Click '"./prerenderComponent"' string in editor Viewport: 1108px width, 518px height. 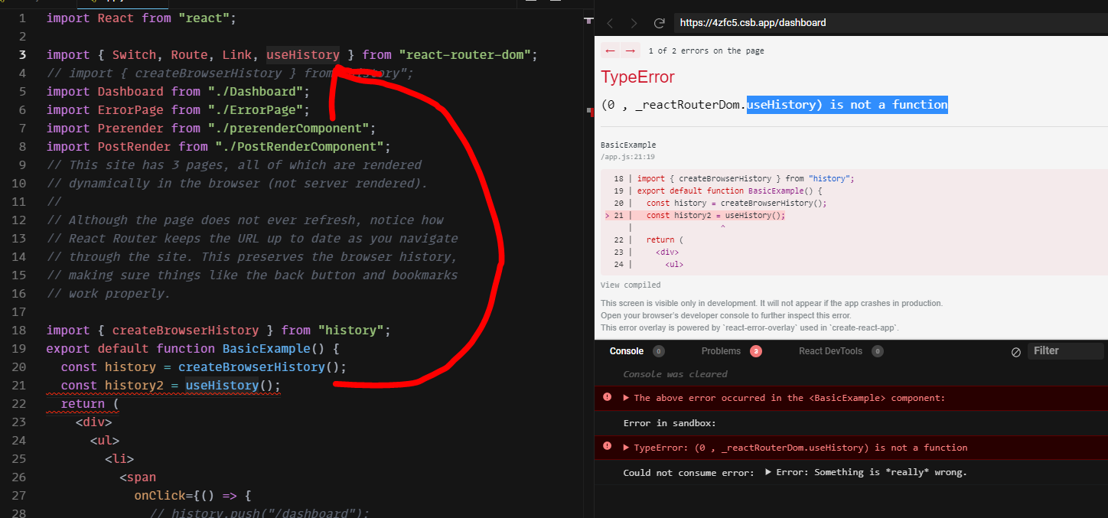288,129
